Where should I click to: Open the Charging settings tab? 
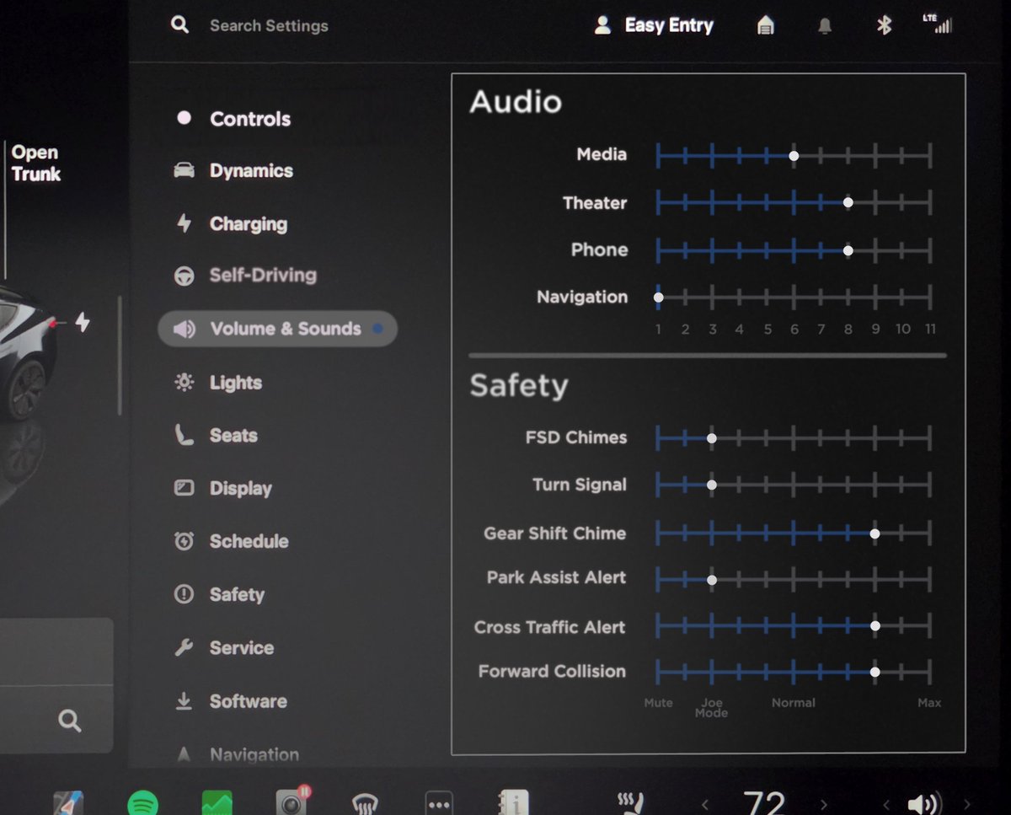point(231,223)
